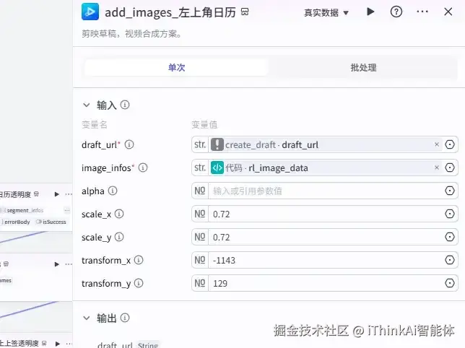
Task: Open the help question-mark icon
Action: [396, 12]
